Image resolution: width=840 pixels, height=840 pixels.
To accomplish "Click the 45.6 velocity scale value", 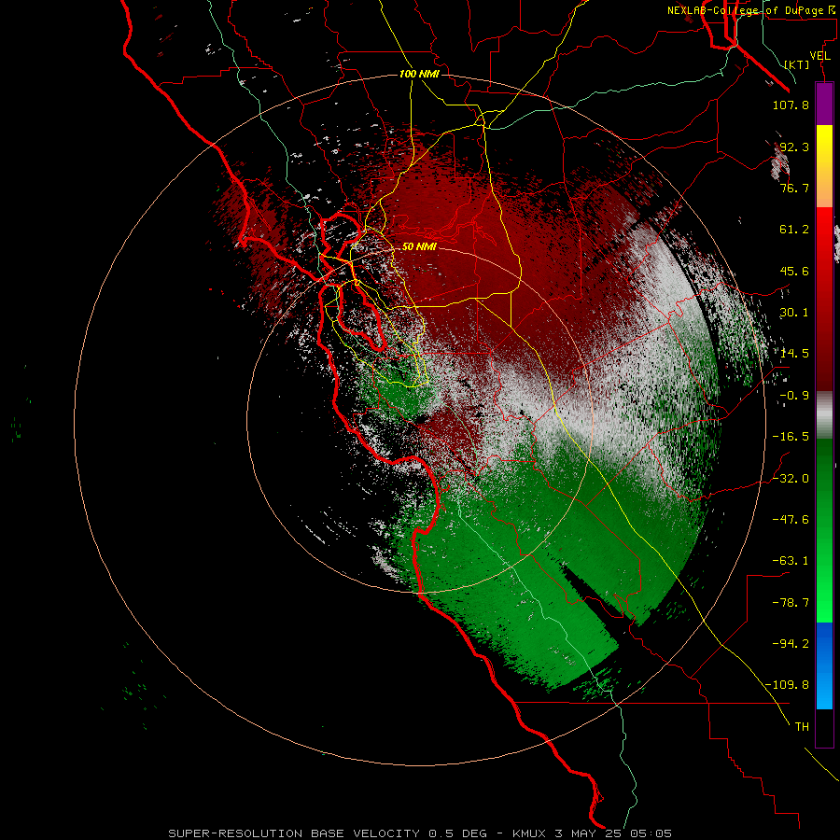I will [794, 271].
